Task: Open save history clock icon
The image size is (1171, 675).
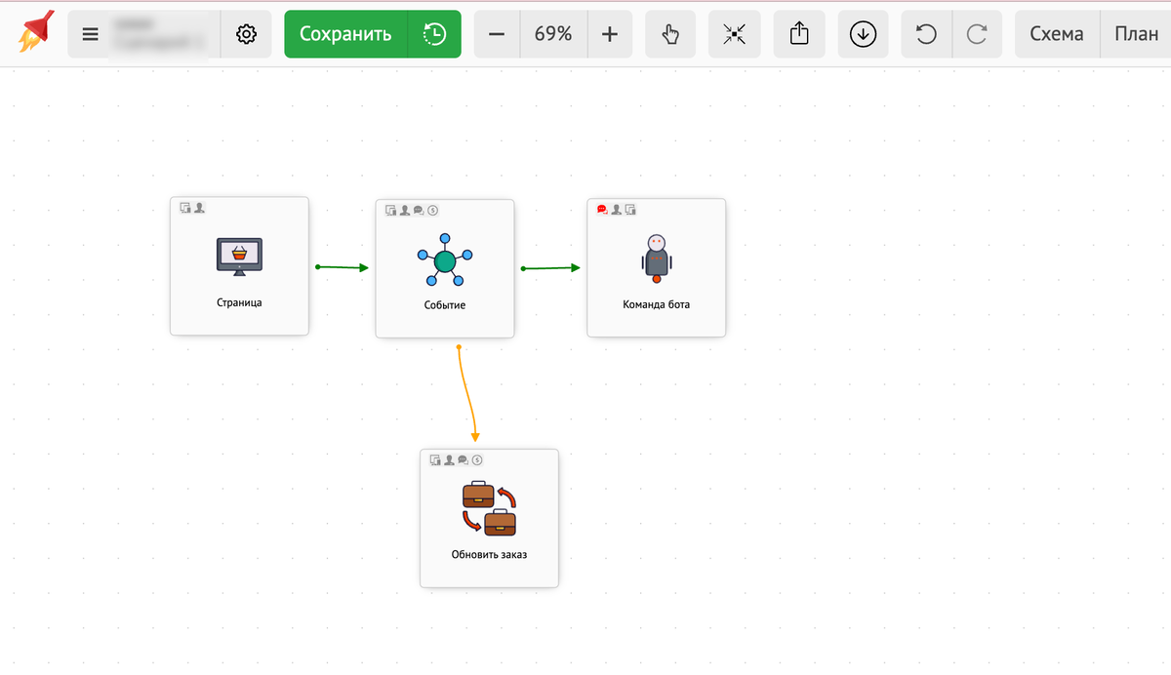Action: pyautogui.click(x=434, y=34)
